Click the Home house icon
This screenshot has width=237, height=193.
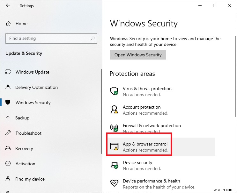pyautogui.click(x=9, y=24)
